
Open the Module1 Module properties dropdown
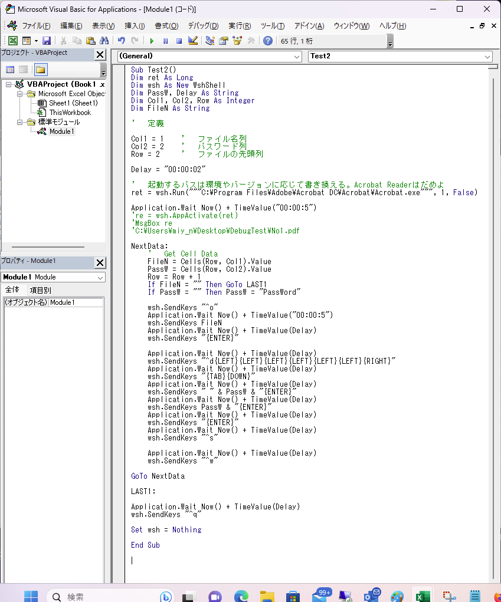pyautogui.click(x=100, y=277)
